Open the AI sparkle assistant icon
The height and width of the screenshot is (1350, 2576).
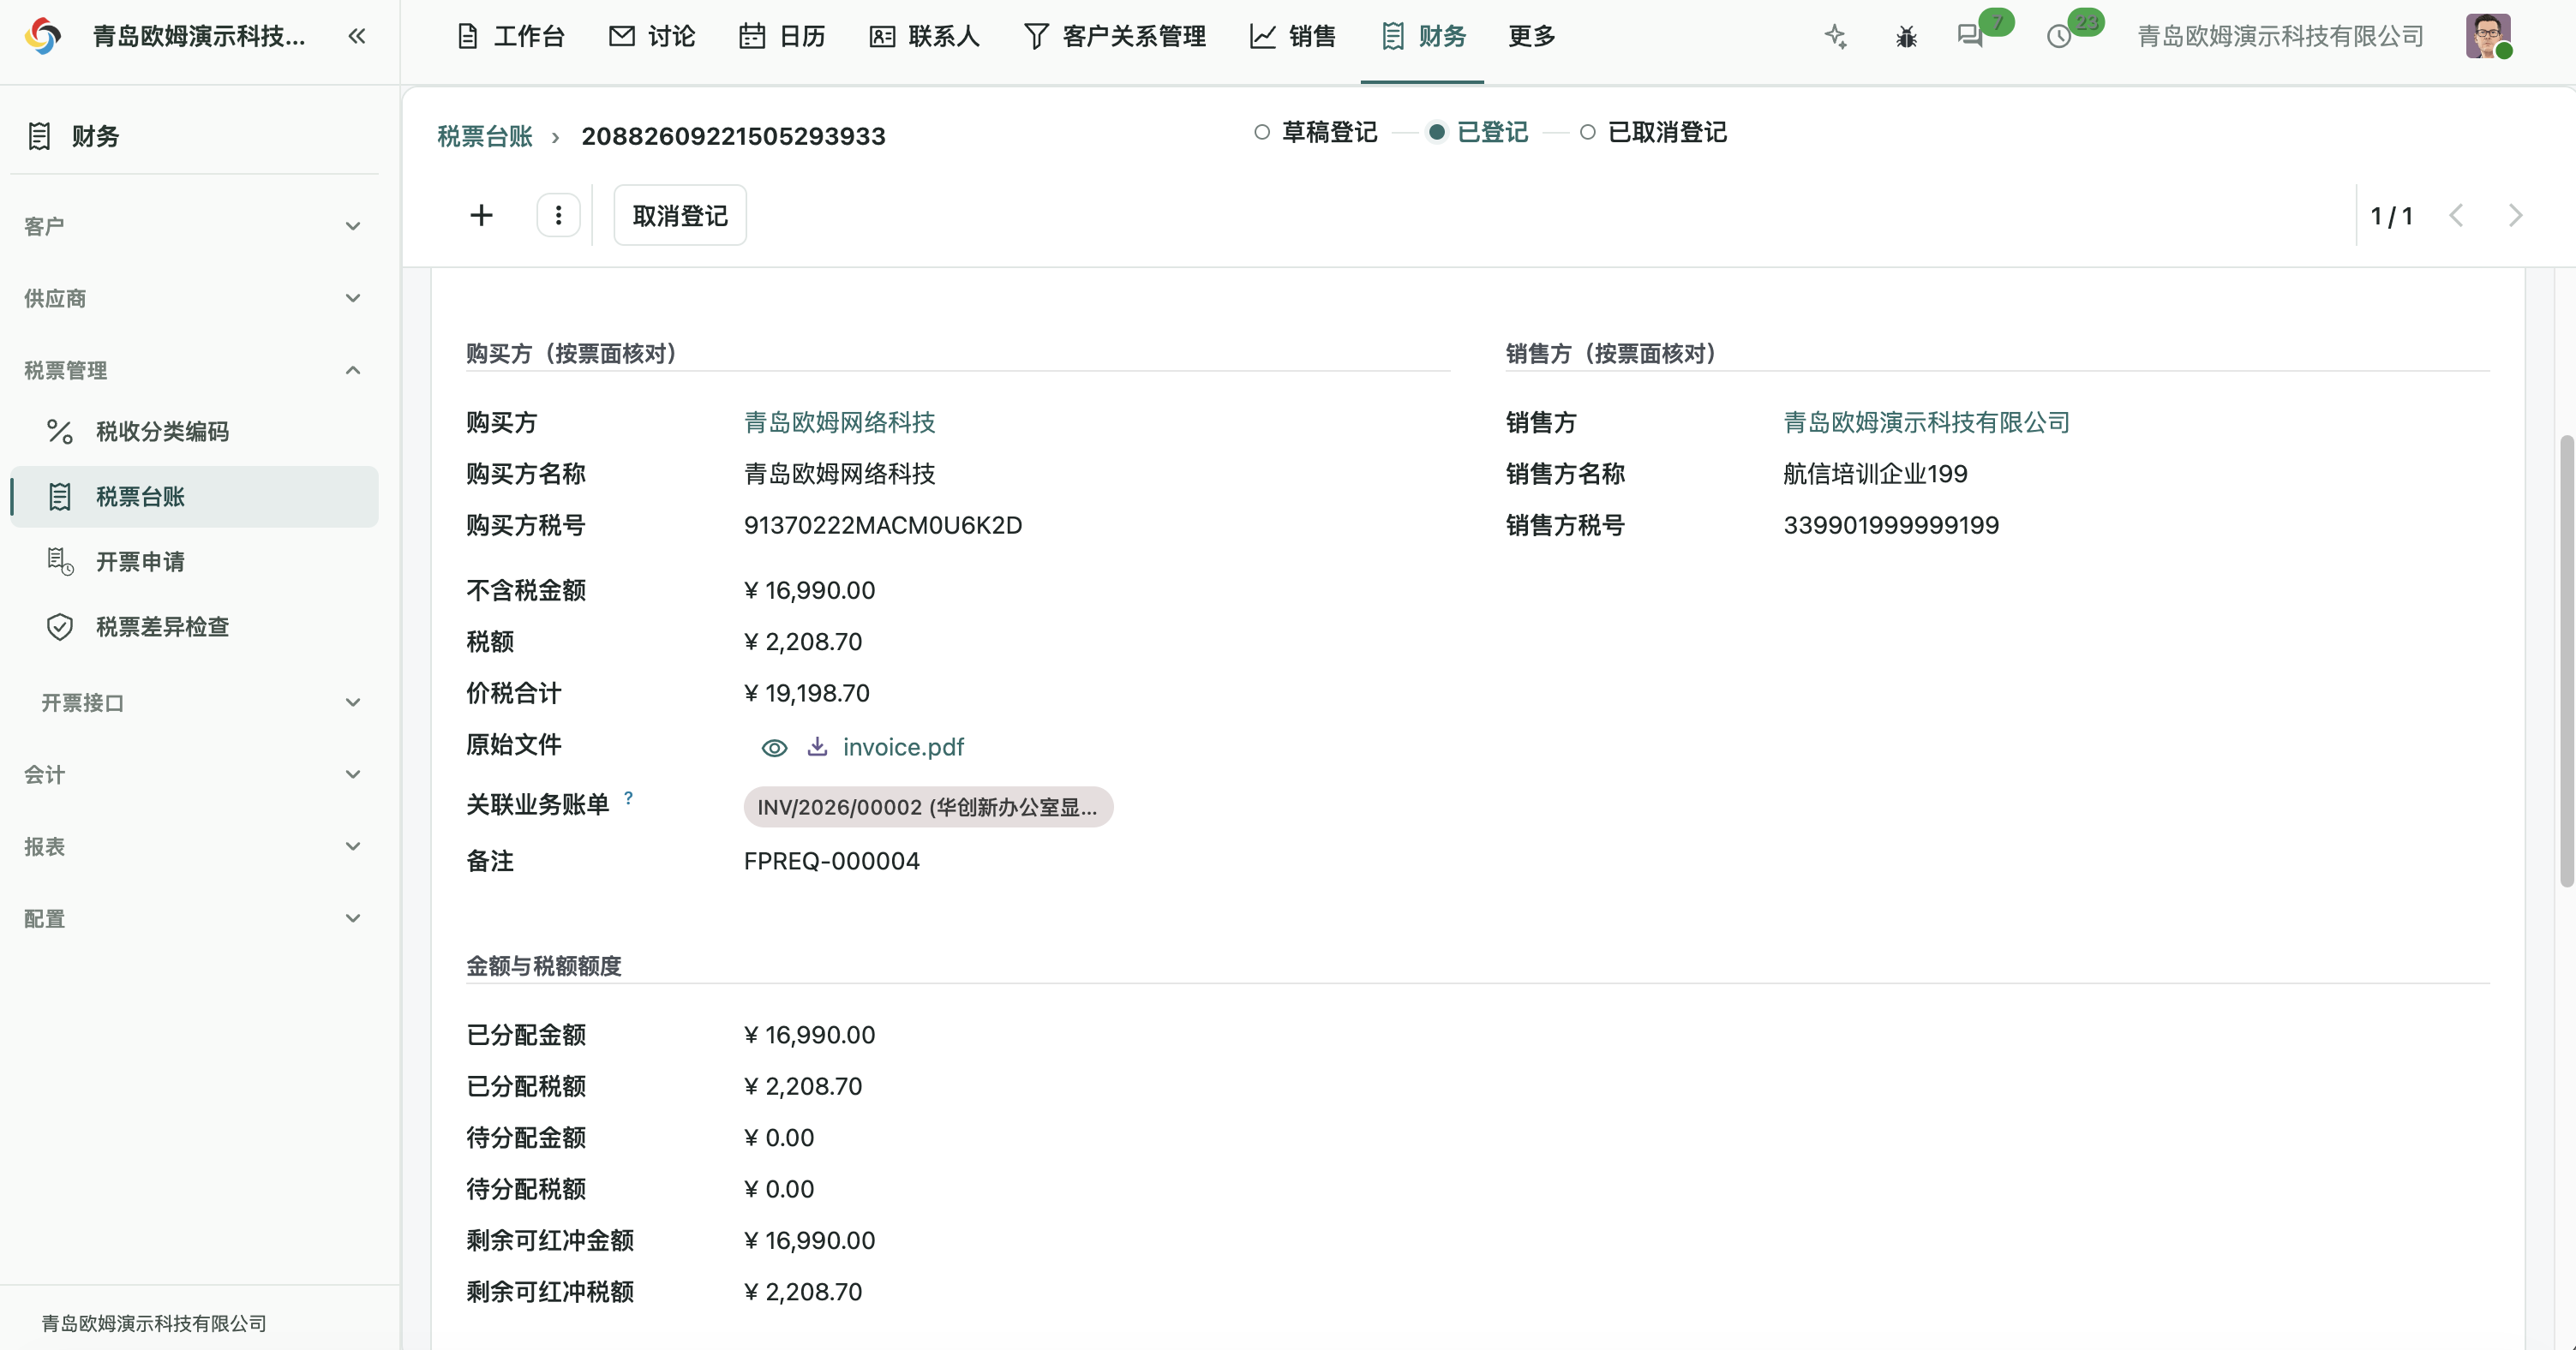click(x=1835, y=37)
